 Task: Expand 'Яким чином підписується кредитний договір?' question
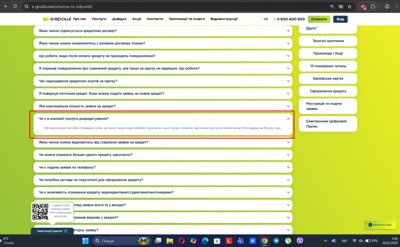pyautogui.click(x=162, y=31)
